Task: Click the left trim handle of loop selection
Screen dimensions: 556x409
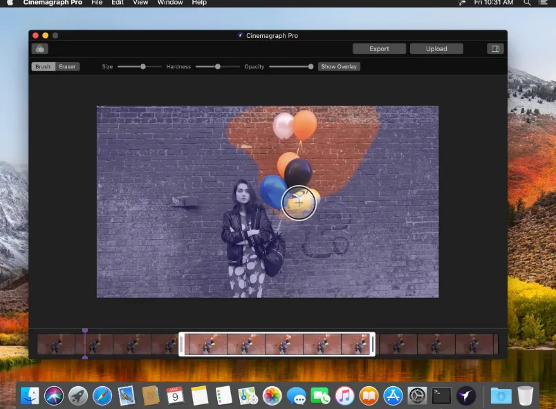Action: (x=182, y=344)
